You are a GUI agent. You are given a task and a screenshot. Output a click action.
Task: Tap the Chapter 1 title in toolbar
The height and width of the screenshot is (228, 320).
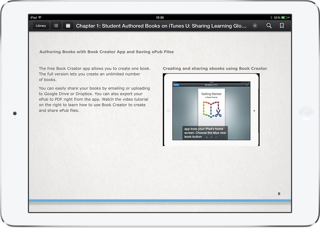tap(161, 26)
